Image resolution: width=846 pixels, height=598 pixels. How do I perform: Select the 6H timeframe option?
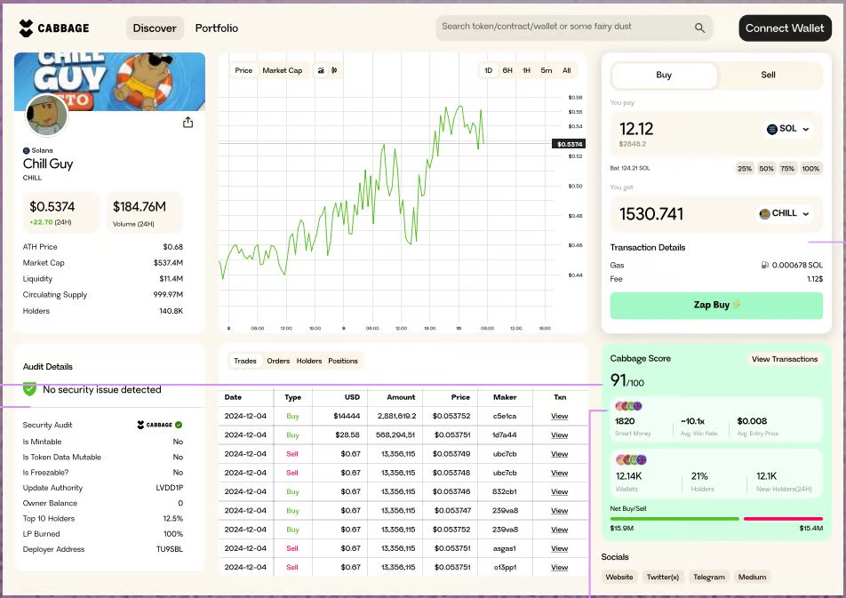[x=507, y=70]
